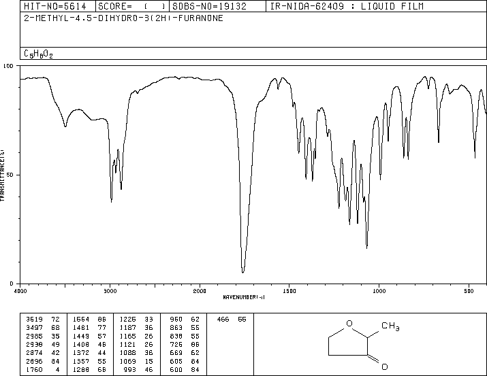Click the 4000 tick label on x-axis
487x376 pixels.
pos(20,291)
